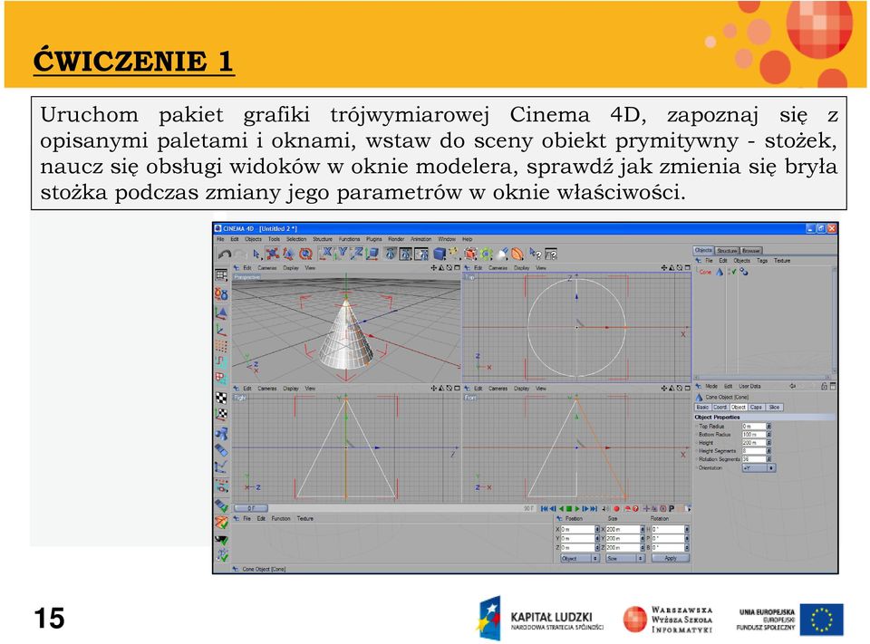Select Cone in the Object Manager

705,272
